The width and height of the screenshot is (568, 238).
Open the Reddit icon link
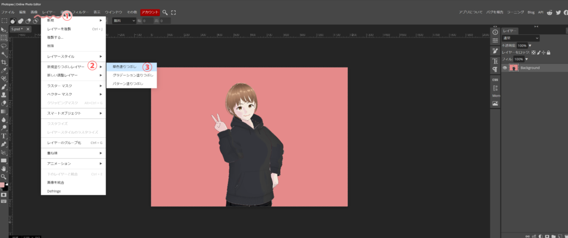point(549,12)
